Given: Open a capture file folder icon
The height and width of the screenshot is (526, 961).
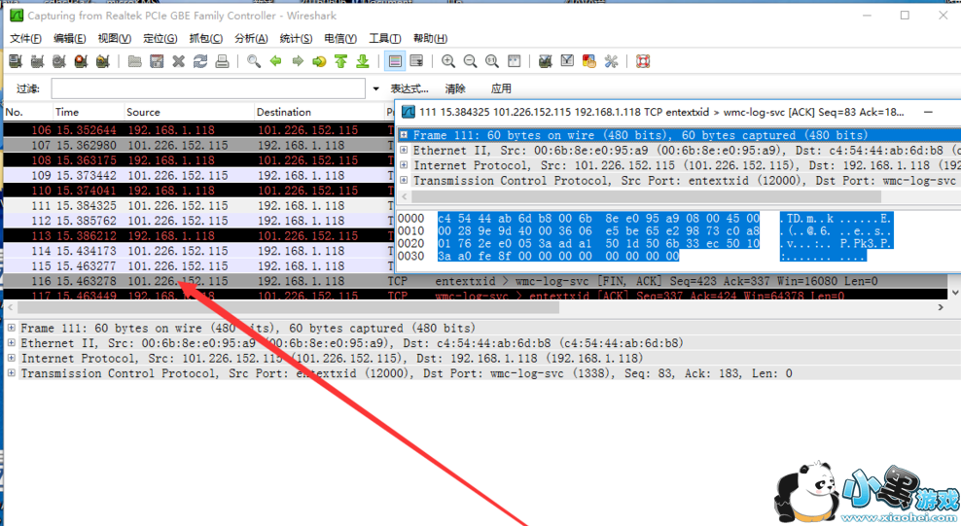Looking at the screenshot, I should (x=135, y=61).
